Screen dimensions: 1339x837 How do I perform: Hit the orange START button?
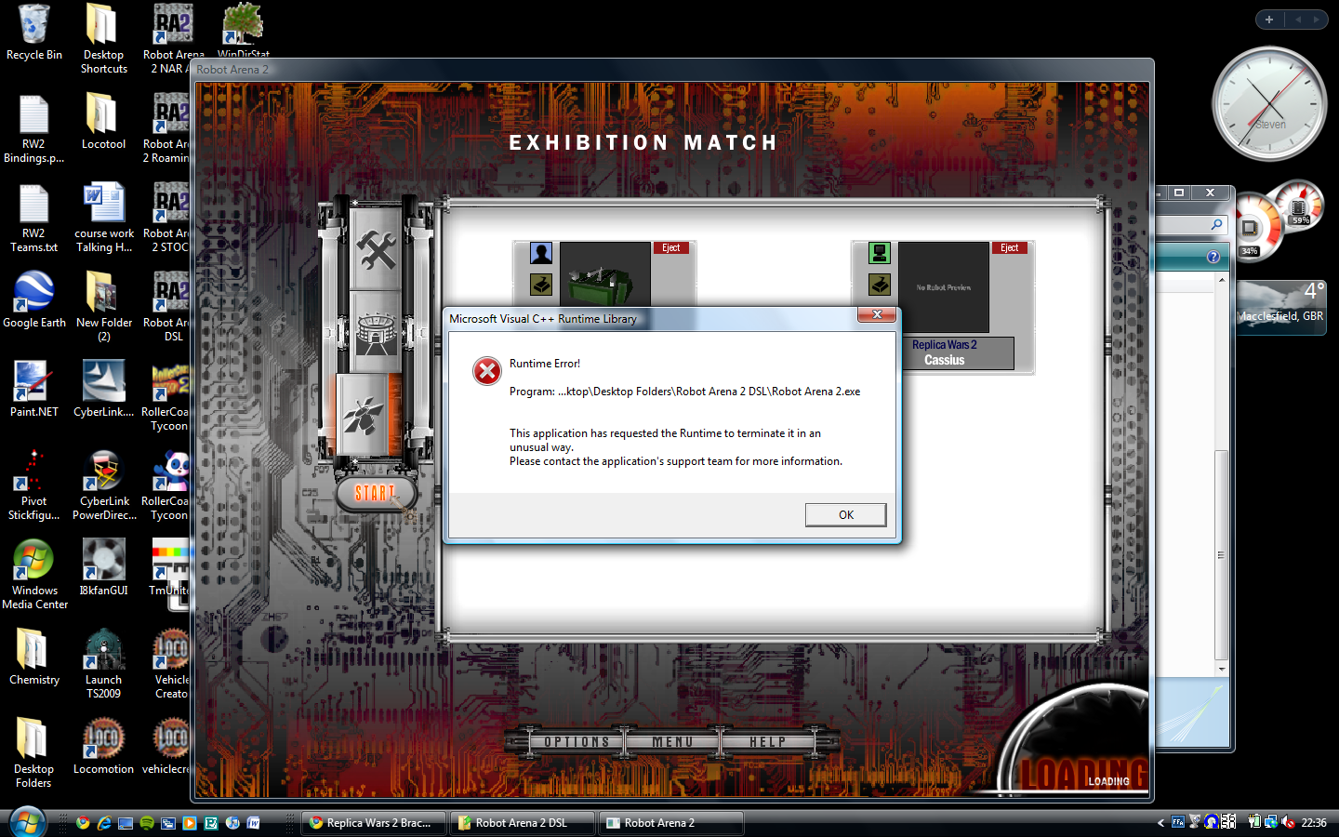click(375, 493)
